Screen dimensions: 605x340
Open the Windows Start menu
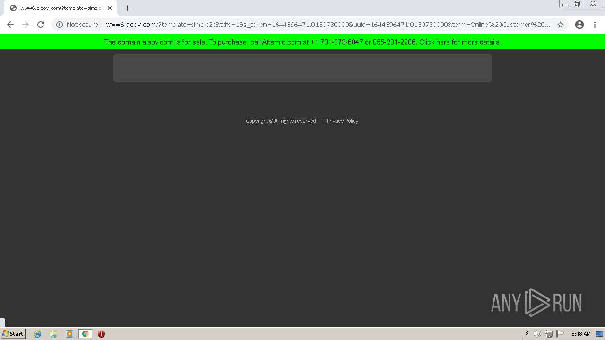pyautogui.click(x=13, y=334)
